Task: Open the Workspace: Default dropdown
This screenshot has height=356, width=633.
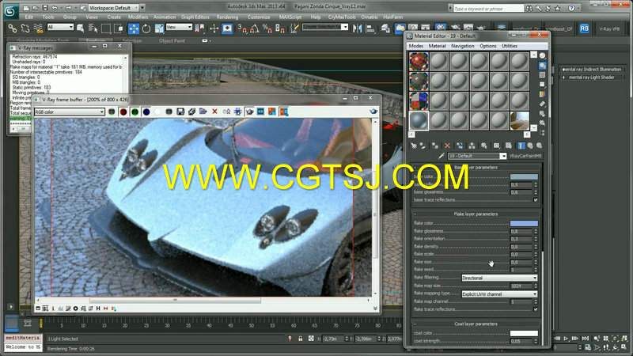Action: point(113,8)
